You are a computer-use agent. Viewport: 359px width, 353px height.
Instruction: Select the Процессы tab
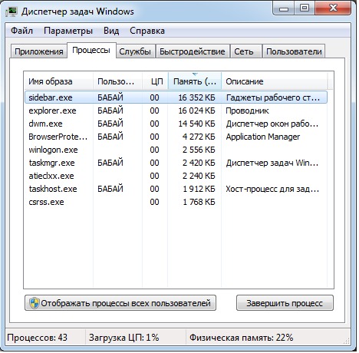[x=91, y=50]
